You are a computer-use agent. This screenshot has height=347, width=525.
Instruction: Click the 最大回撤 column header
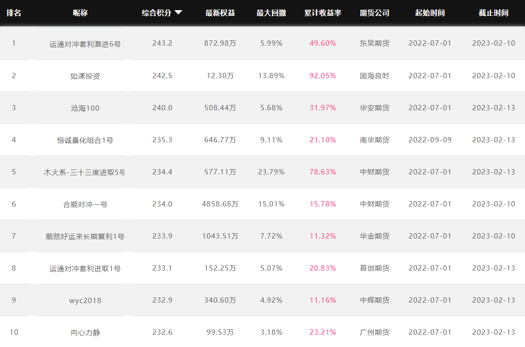point(271,13)
